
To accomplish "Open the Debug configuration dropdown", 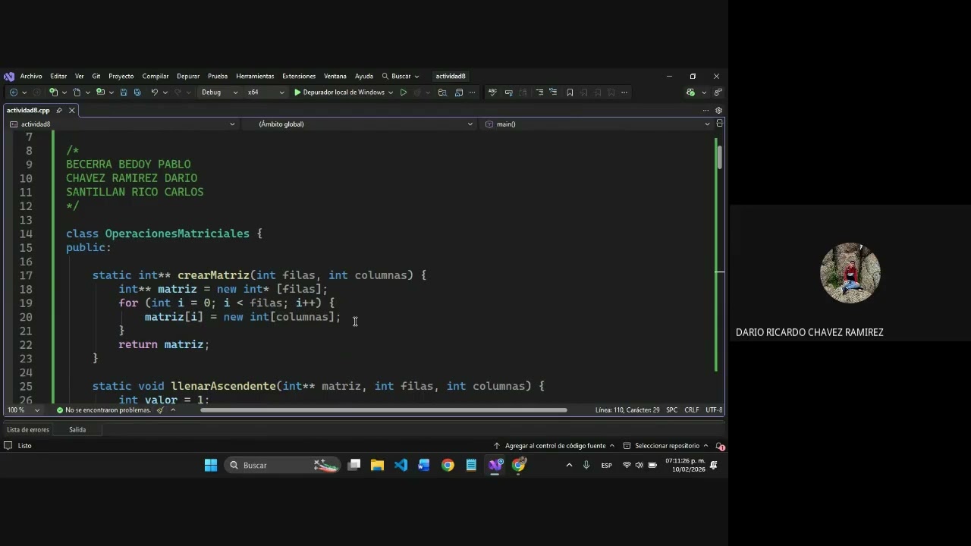I will [220, 93].
